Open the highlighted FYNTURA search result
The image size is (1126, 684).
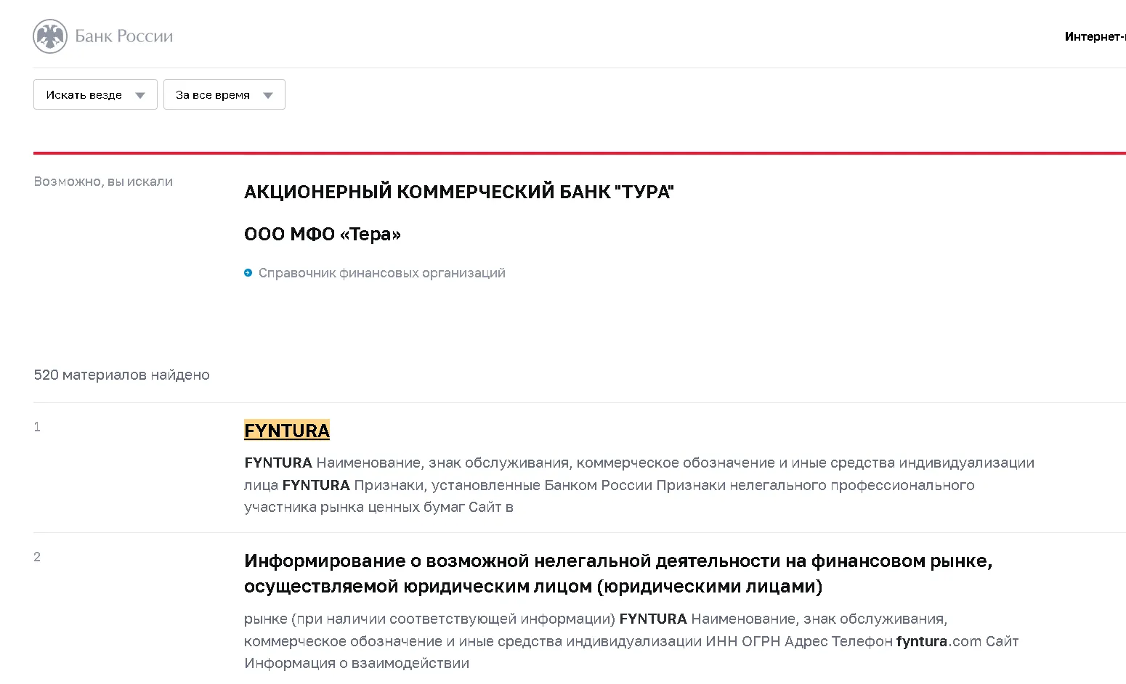287,430
